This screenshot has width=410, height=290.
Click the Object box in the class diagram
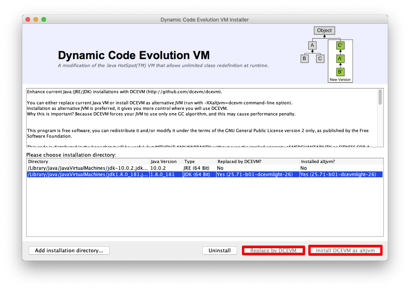[325, 30]
